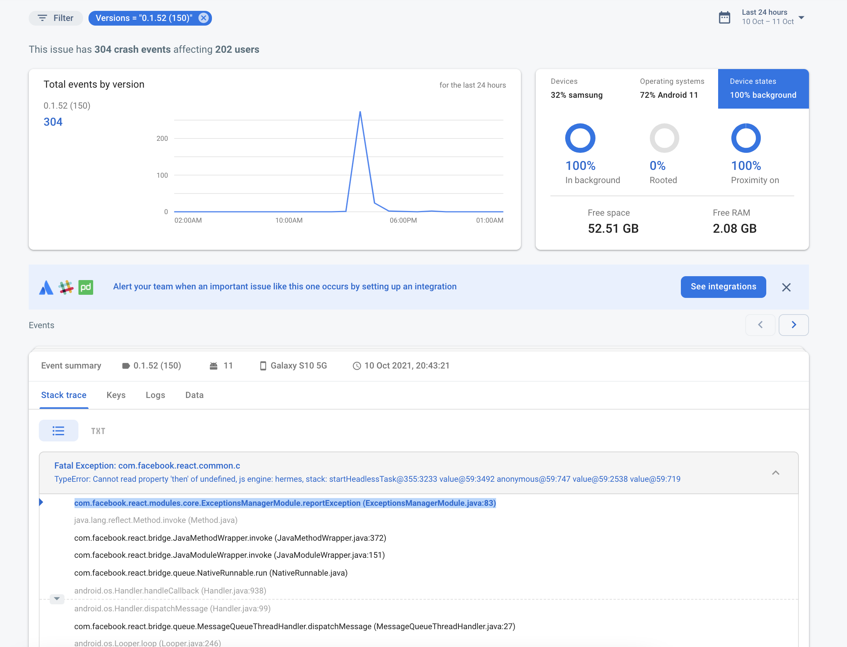Viewport: 847px width, 647px height.
Task: Click the MessageQueueThreadHandler.dispatchMessage stack frame
Action: coord(295,626)
